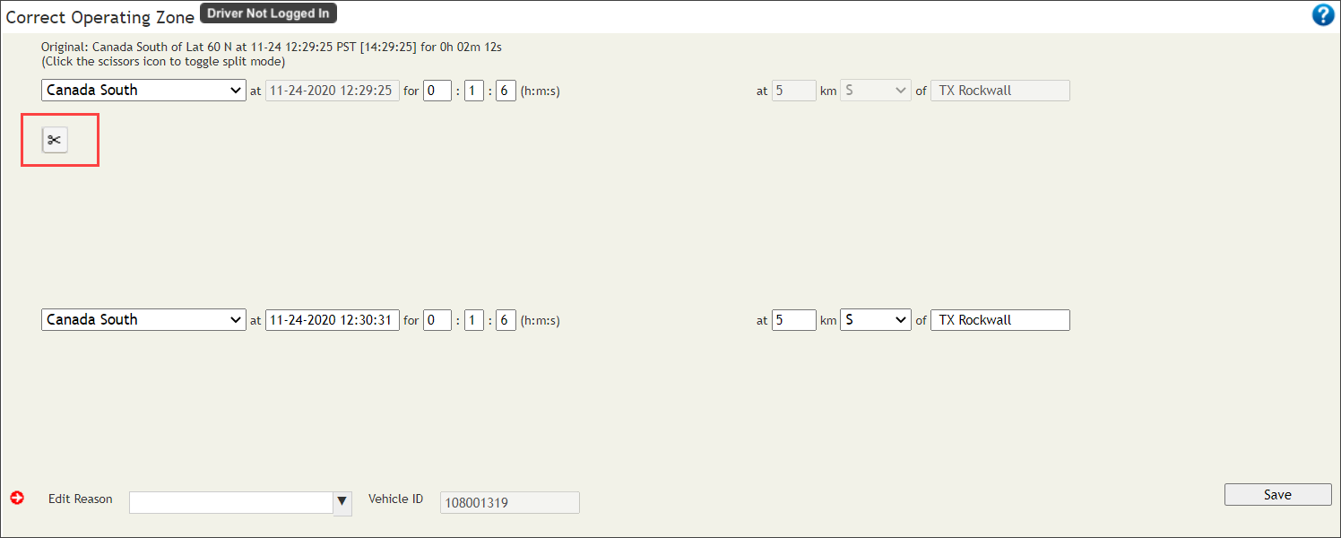This screenshot has width=1341, height=538.
Task: Open the first Canada South zone dropdown
Action: [x=143, y=91]
